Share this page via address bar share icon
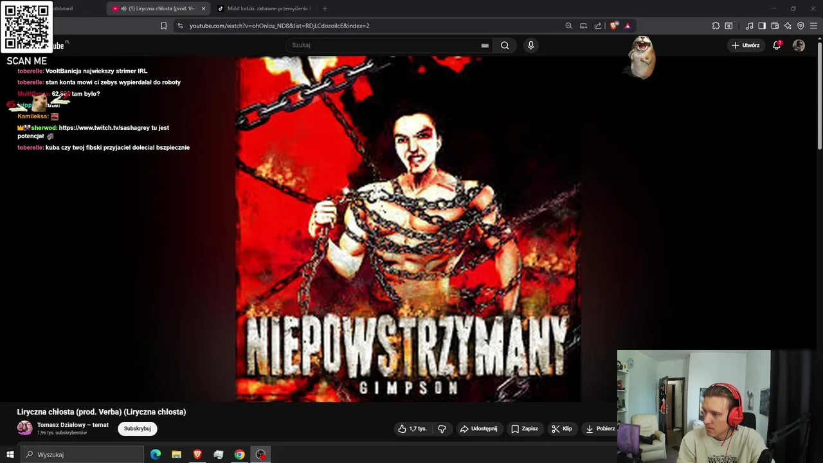823x463 pixels. click(598, 26)
